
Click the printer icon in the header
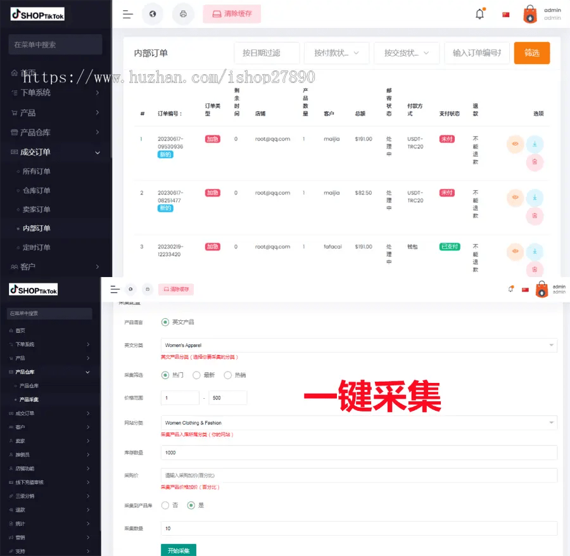(x=183, y=14)
